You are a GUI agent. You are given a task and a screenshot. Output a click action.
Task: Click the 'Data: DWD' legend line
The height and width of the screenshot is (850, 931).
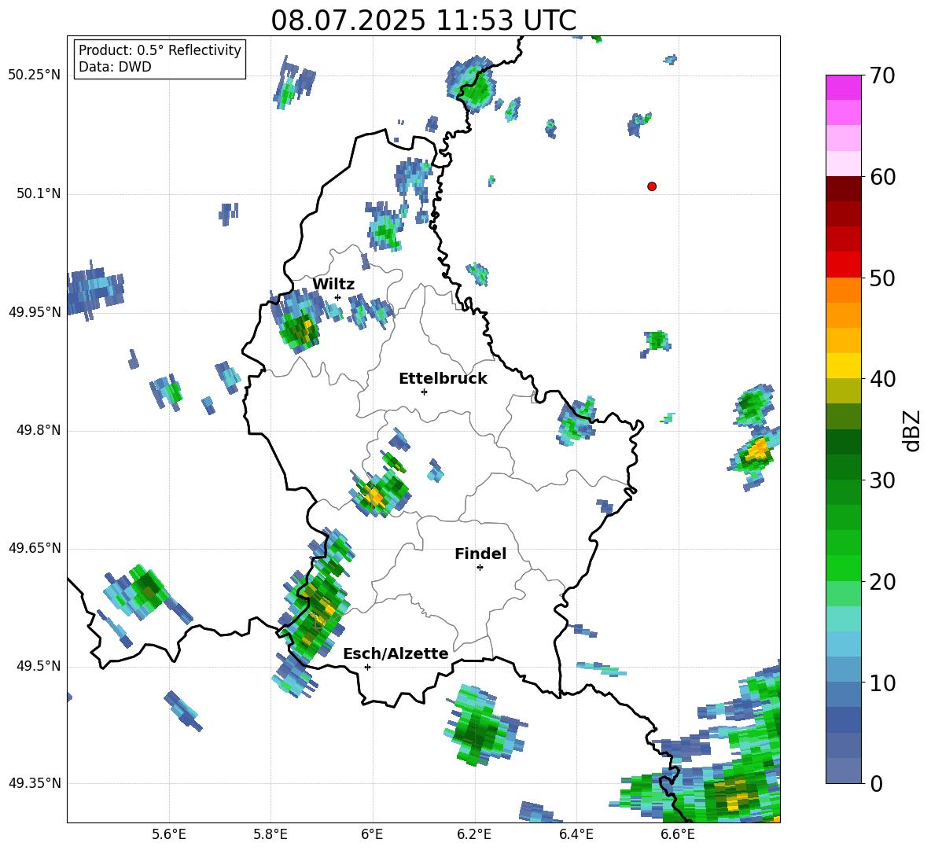(115, 67)
